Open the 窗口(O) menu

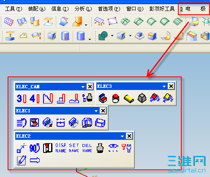[135, 9]
